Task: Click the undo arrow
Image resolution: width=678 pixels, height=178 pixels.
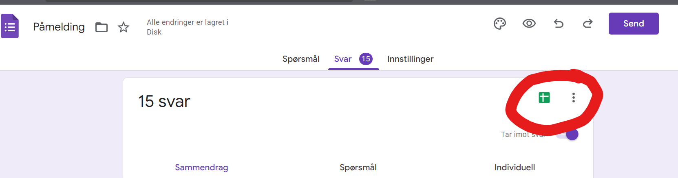Action: [559, 24]
